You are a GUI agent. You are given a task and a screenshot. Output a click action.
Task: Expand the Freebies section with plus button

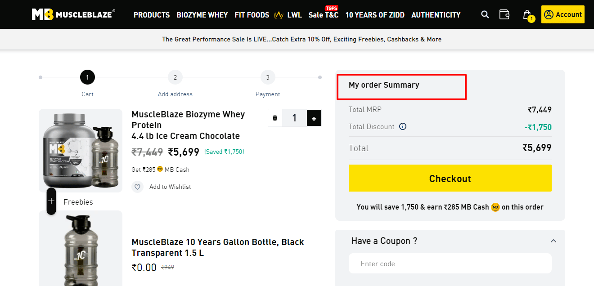(51, 201)
